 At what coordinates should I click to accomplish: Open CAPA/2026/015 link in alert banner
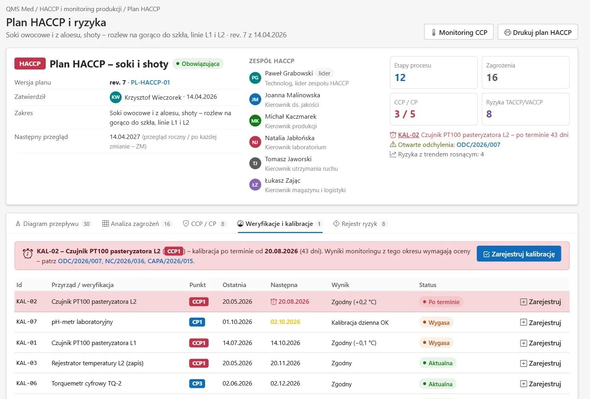170,261
